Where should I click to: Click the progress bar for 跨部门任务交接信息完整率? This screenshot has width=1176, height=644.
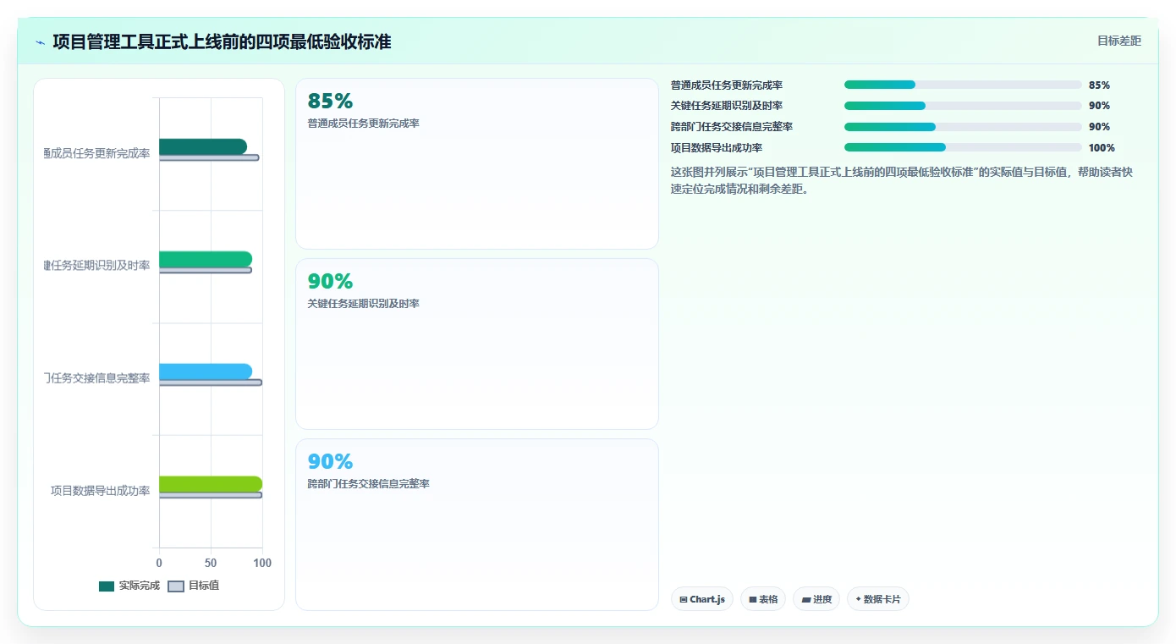tap(963, 127)
